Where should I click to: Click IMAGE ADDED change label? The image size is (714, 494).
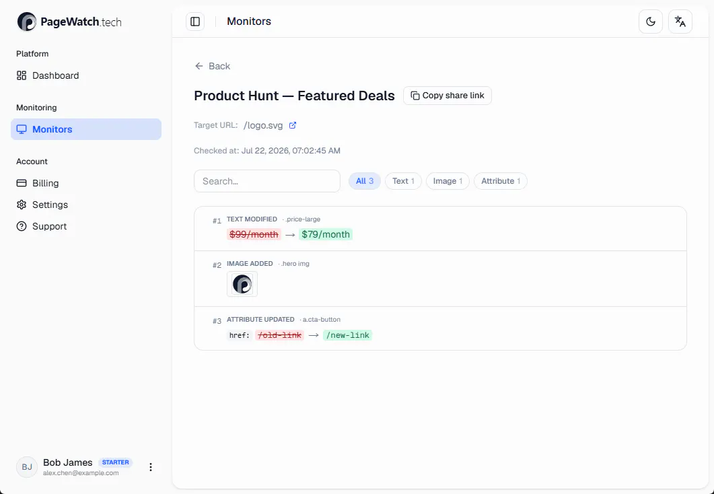click(250, 264)
